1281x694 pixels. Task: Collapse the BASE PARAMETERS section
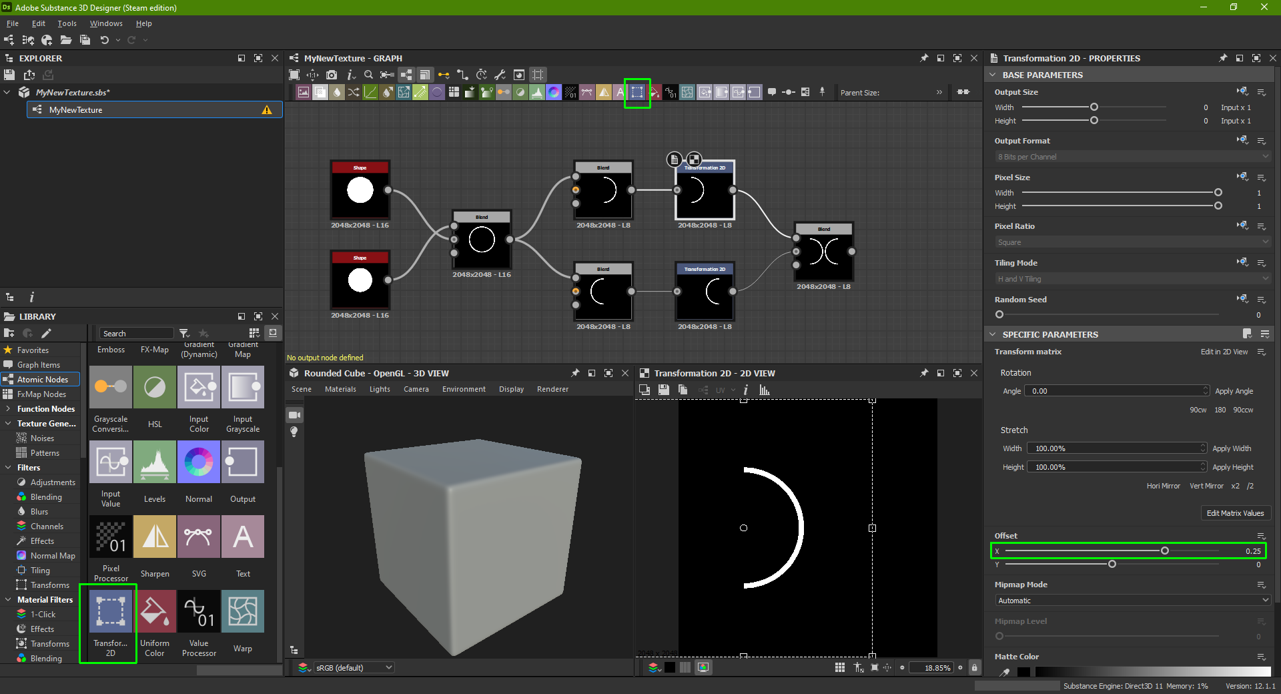[993, 75]
